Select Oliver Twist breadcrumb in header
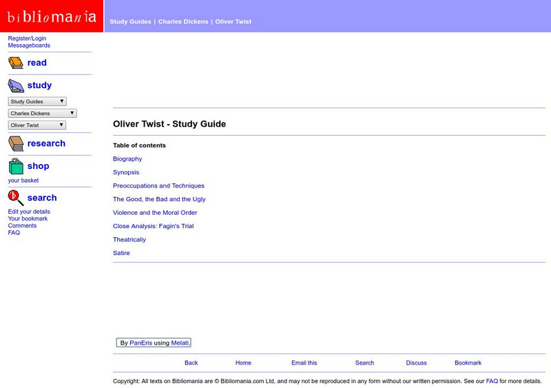 [233, 21]
